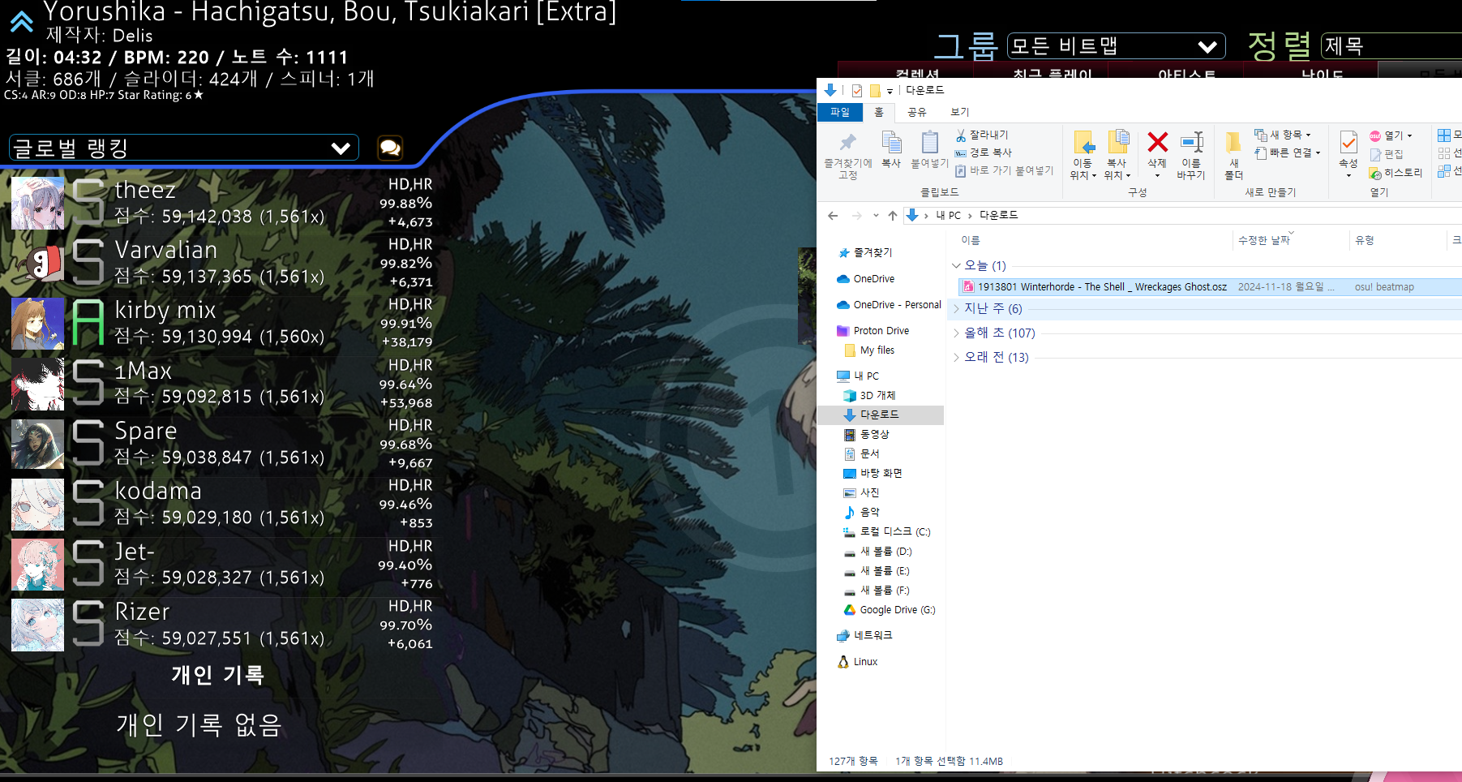
Task: Select 새 볼륨 (D:) drive
Action: (x=878, y=552)
